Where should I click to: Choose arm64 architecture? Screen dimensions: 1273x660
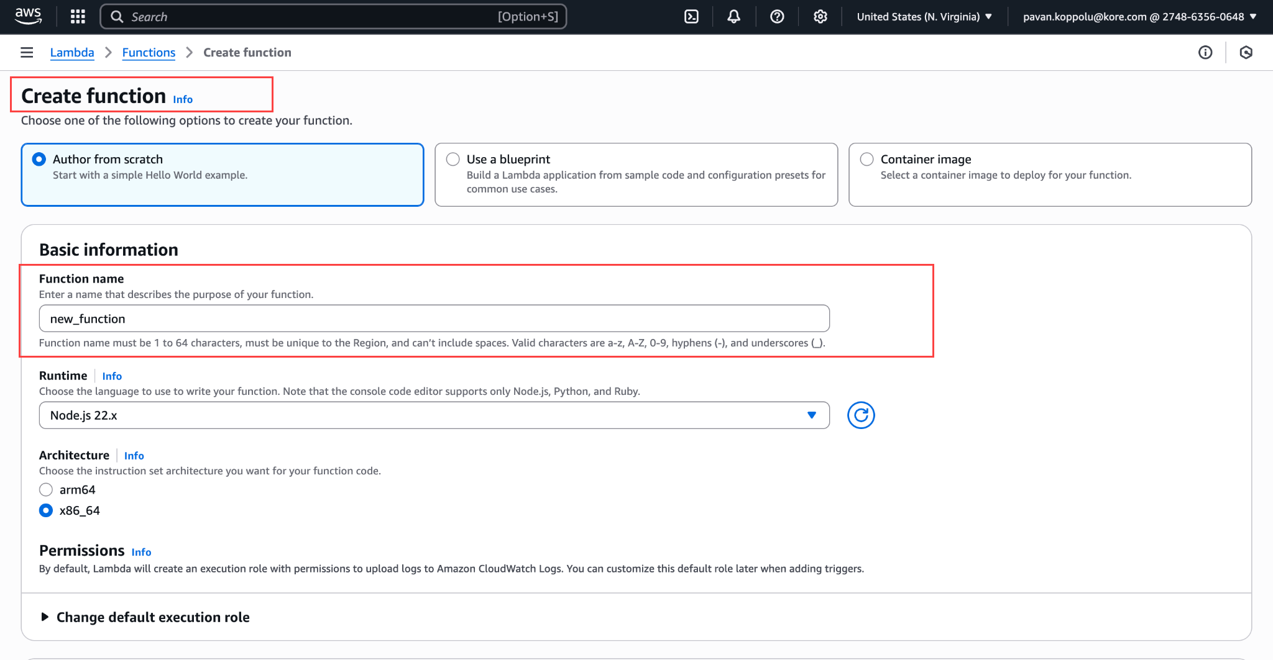(46, 490)
